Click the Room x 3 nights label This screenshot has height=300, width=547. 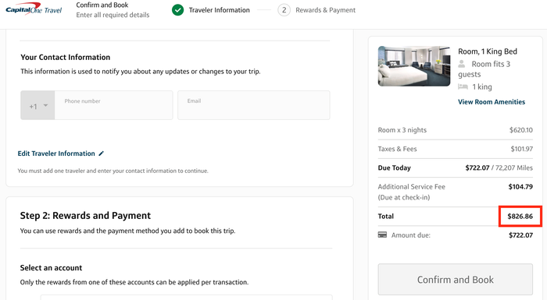[402, 130]
